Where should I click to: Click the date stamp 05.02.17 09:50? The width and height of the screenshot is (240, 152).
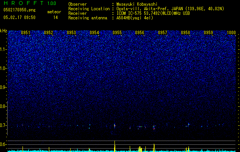tap(19, 17)
